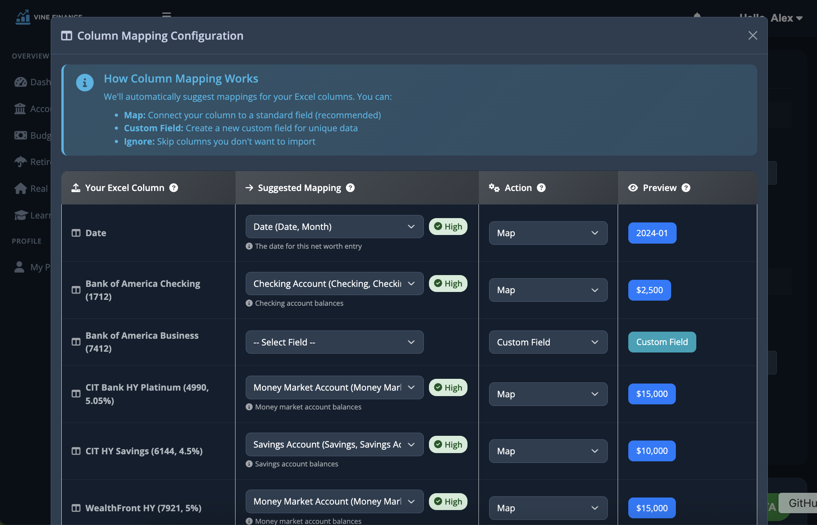Click 'WealthFront HY (7921, 5%)' column name

coord(144,508)
